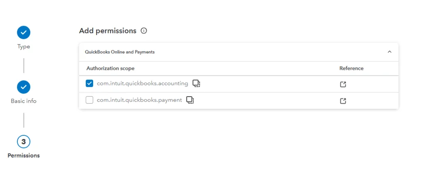Click the Type step checkmark circle
424x170 pixels.
point(24,33)
